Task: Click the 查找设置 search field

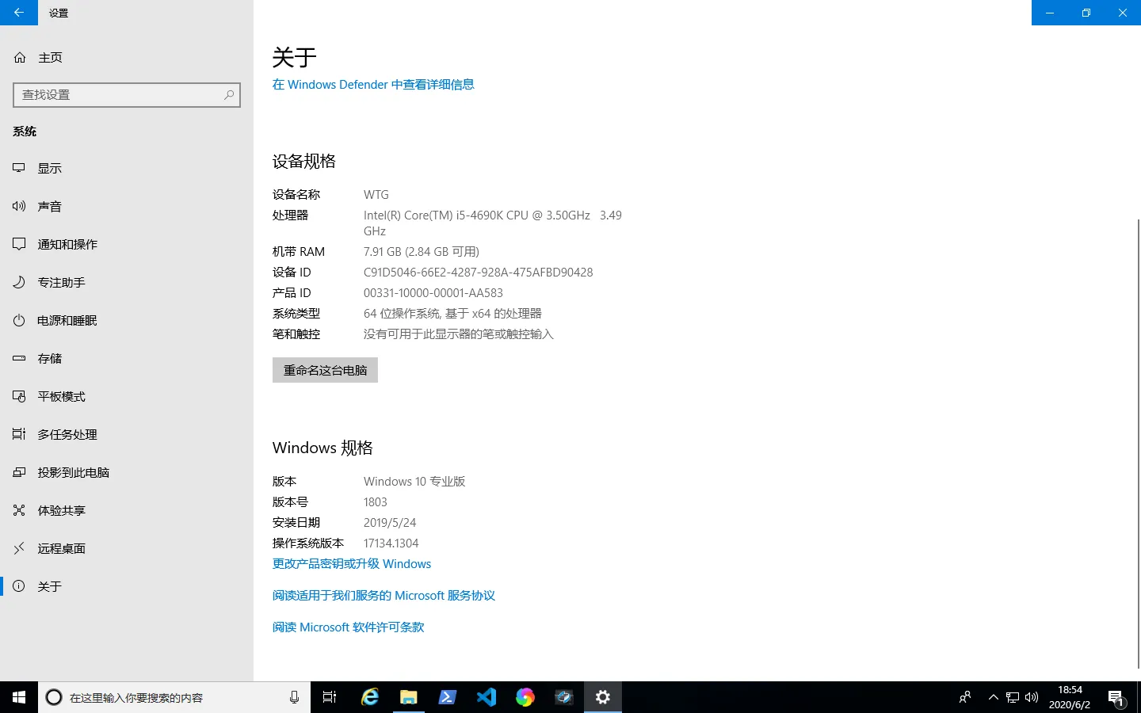Action: click(127, 95)
